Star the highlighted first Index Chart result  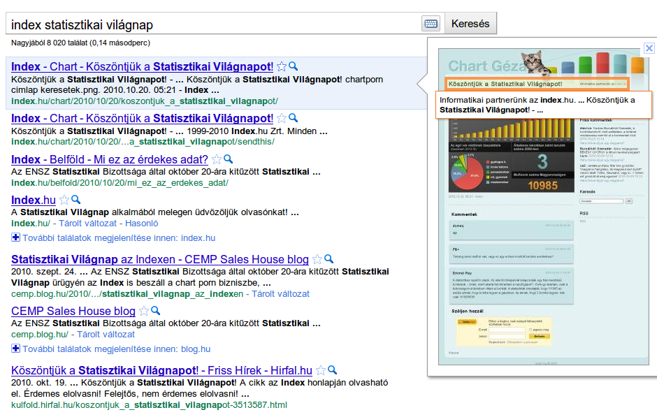coord(282,66)
